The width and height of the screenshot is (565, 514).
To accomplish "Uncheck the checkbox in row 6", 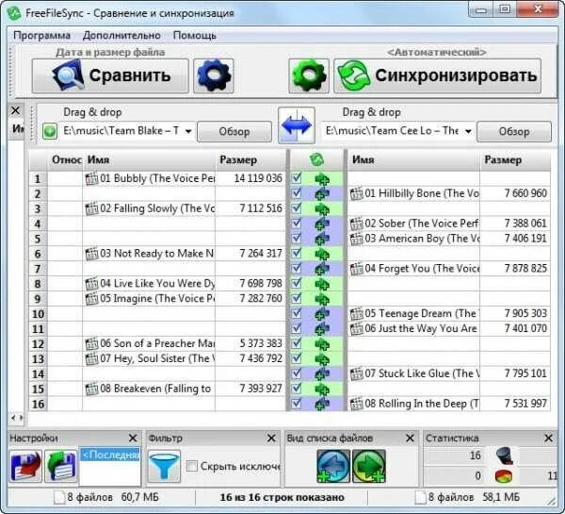I will (x=297, y=254).
